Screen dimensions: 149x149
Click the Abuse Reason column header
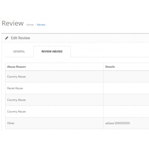click(16, 67)
